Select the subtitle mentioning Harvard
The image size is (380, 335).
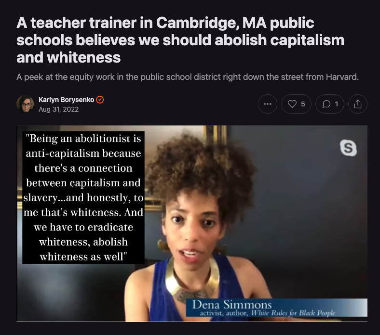point(187,77)
